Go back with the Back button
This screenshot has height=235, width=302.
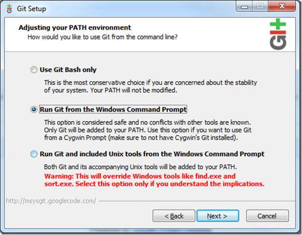(174, 216)
